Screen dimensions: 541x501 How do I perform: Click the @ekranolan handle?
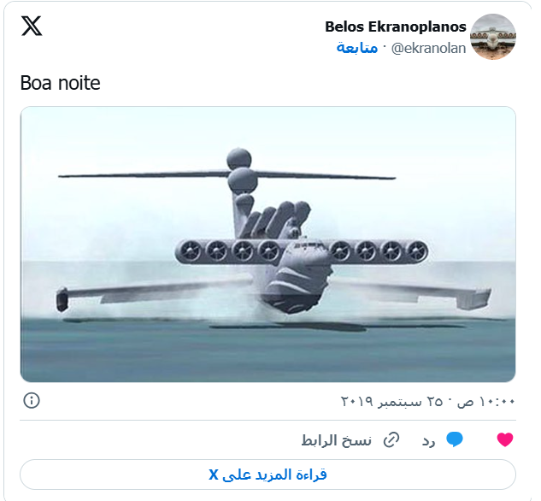pyautogui.click(x=428, y=49)
